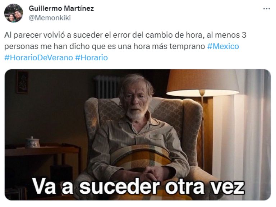Open the #HorarioDeVerano hashtag

point(38,57)
